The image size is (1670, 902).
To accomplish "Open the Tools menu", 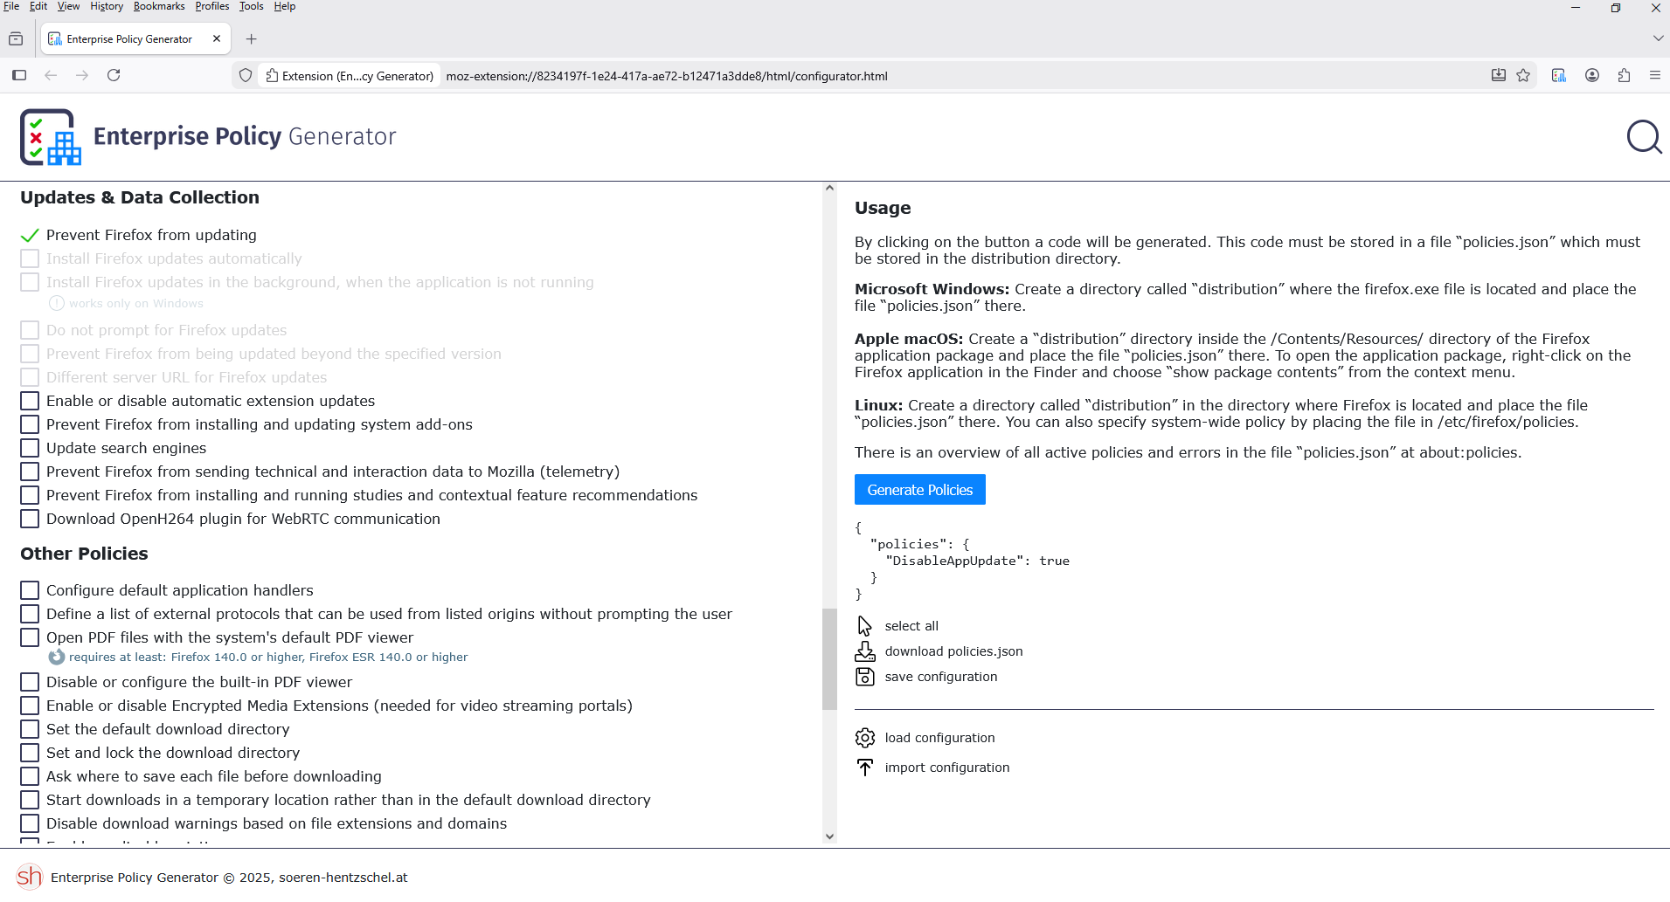I will [x=251, y=6].
